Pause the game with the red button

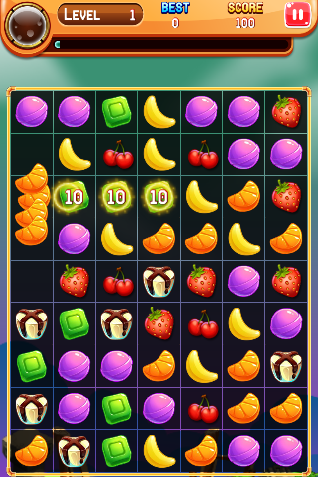click(297, 15)
